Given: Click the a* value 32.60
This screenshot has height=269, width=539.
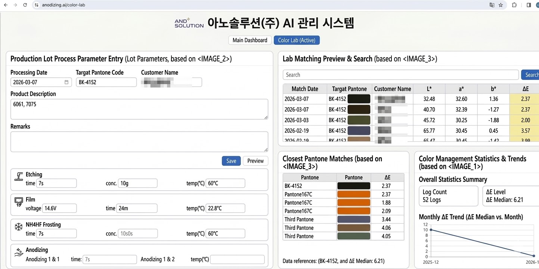Looking at the screenshot, I should (x=461, y=99).
